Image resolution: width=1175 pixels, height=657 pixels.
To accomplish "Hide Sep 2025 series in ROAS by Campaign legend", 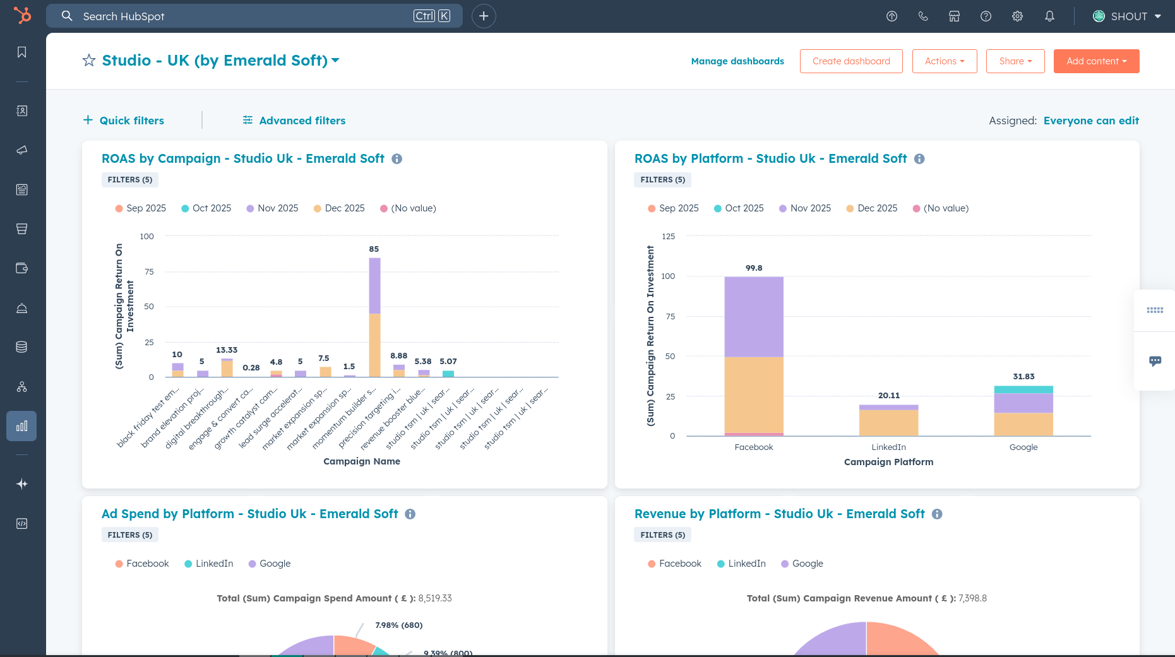I will click(140, 208).
